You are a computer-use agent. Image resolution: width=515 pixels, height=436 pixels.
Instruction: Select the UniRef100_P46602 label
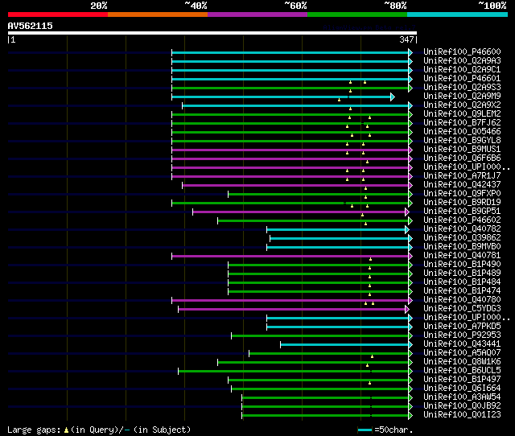coord(462,220)
